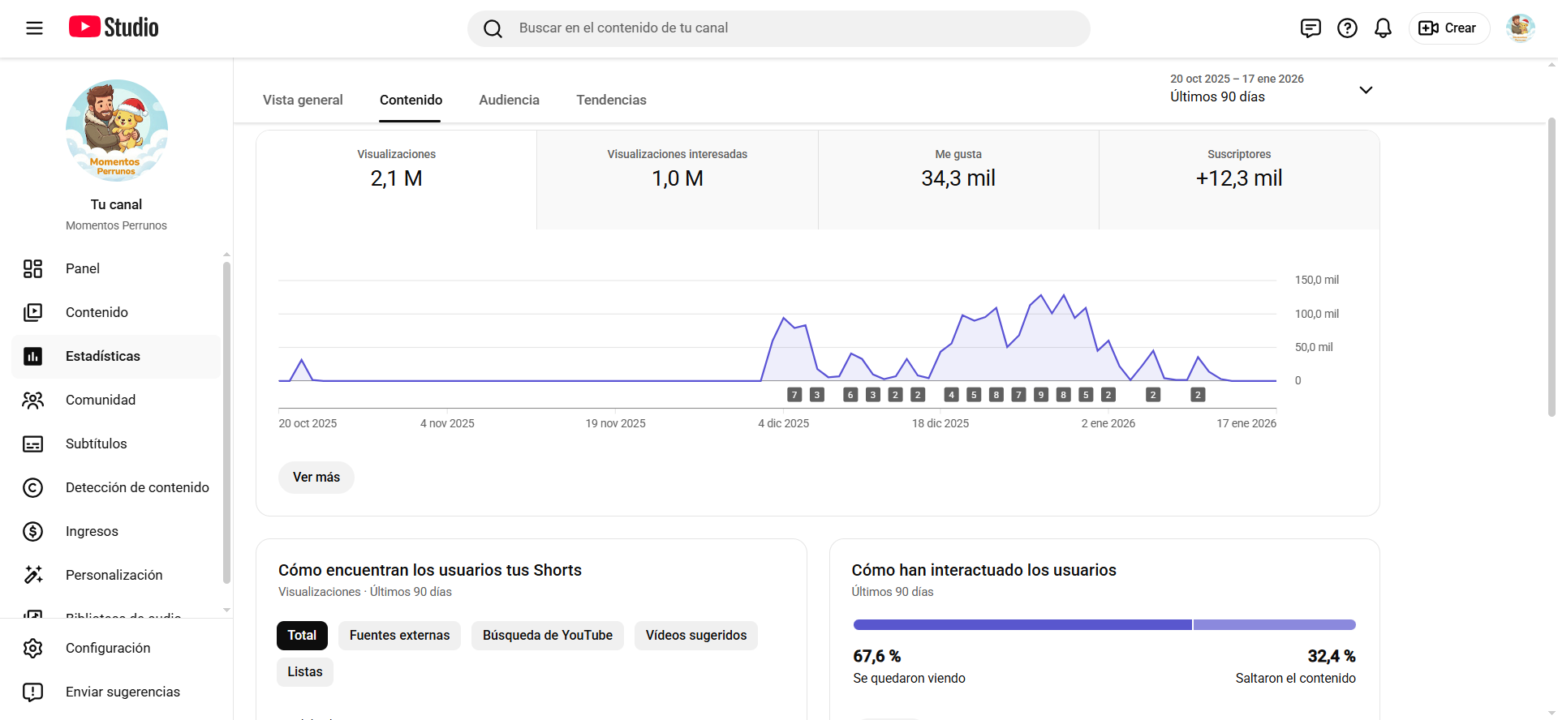Open the hamburger navigation menu
The height and width of the screenshot is (720, 1558).
(34, 28)
